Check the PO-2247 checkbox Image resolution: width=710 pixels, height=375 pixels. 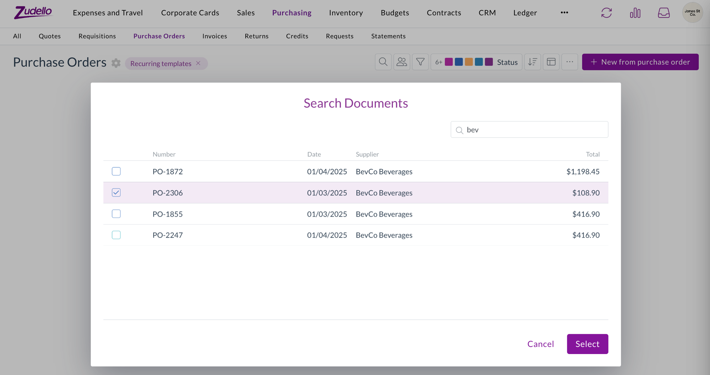coord(116,235)
